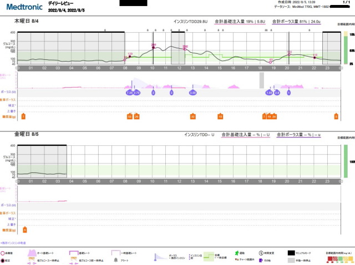Select the bolus marker at 10:00
The width and height of the screenshot is (355, 265).
pyautogui.click(x=153, y=93)
